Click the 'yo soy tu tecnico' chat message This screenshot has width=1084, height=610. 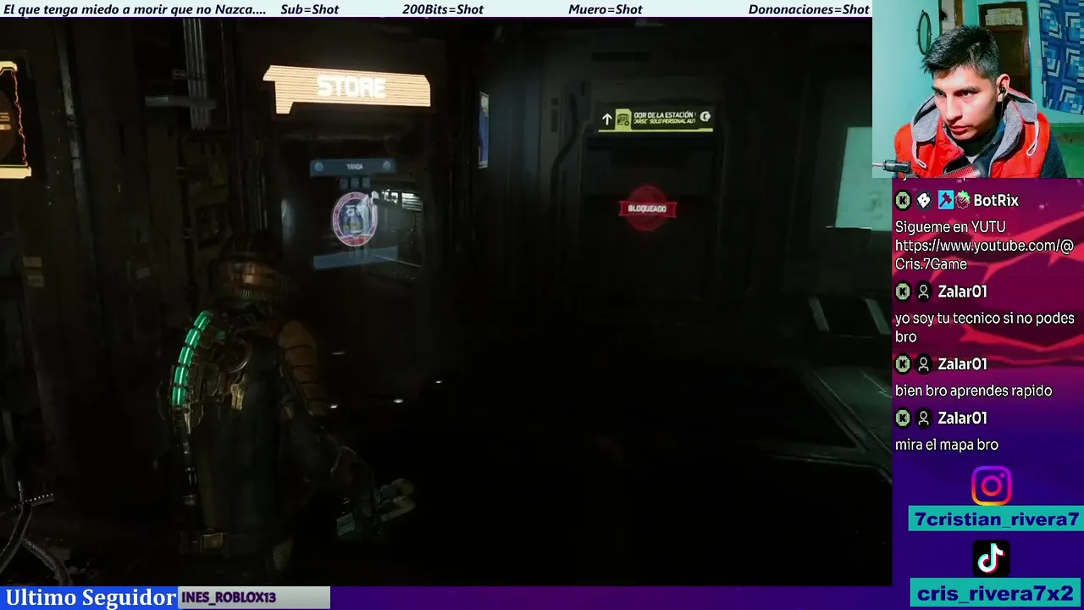(984, 327)
